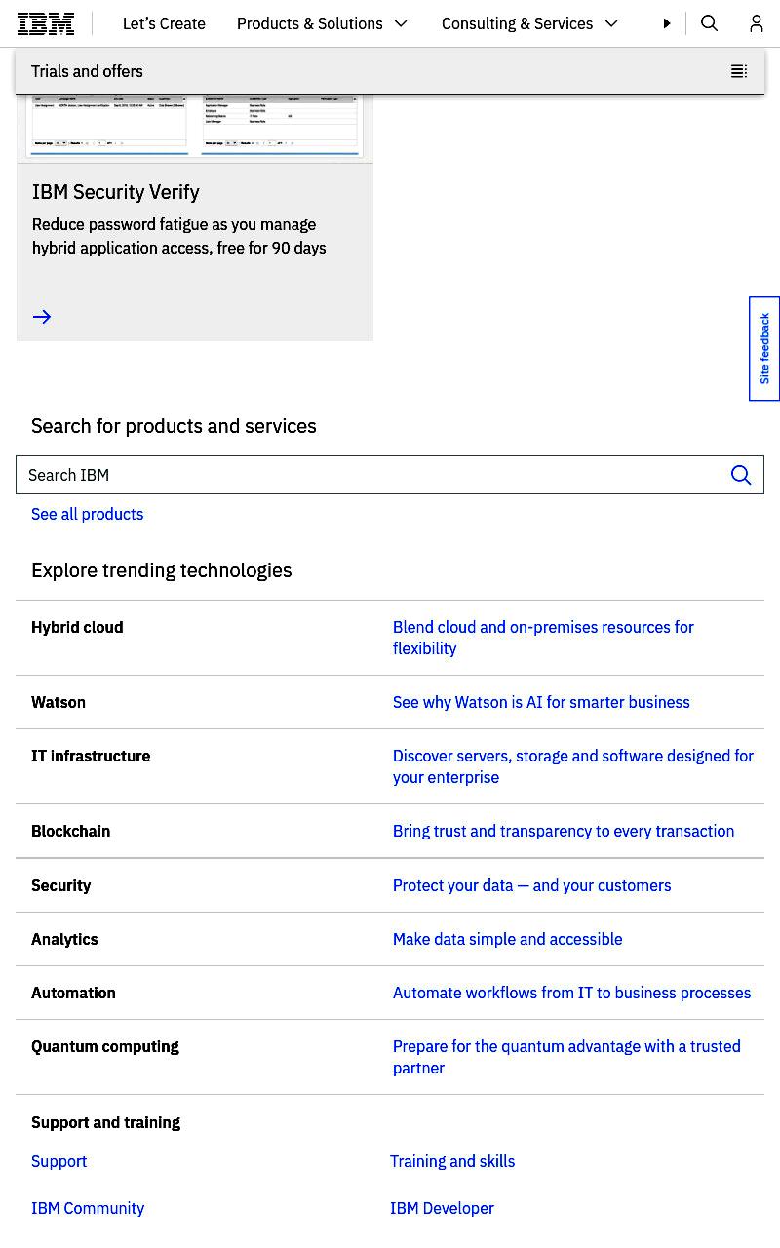This screenshot has width=780, height=1248.
Task: Click the IBM Security Verify title
Action: click(116, 192)
